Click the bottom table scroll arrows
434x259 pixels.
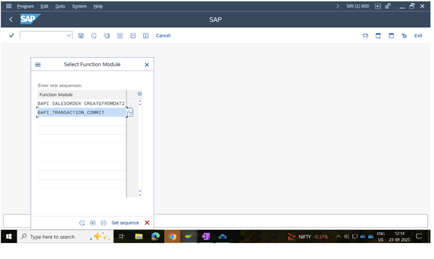[x=140, y=193]
